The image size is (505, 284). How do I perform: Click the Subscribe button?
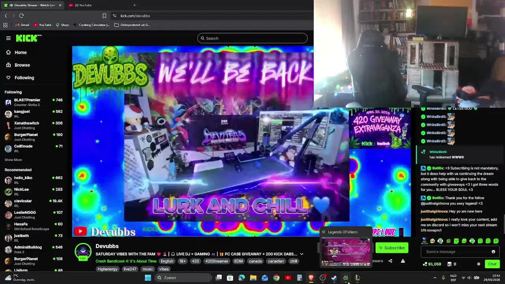pos(392,248)
